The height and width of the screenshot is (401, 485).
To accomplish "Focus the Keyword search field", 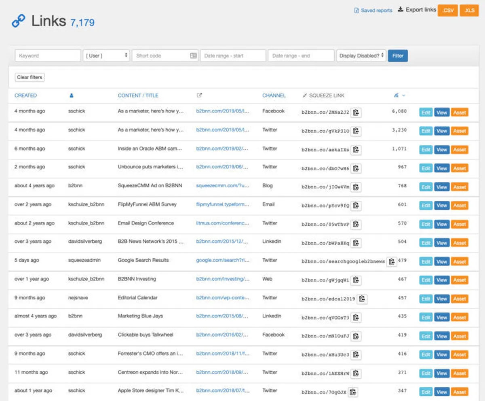I will (x=48, y=56).
